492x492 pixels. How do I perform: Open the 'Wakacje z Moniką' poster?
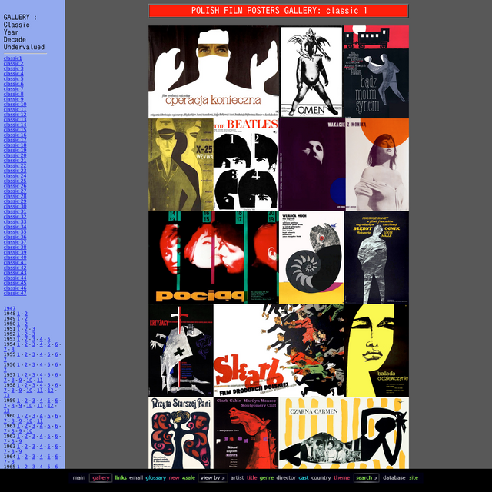pos(377,165)
